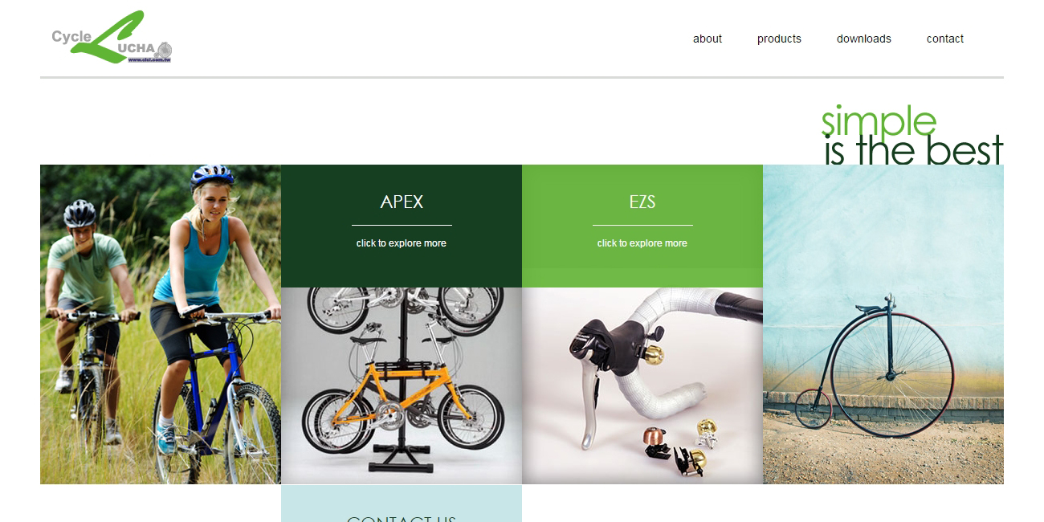This screenshot has height=522, width=1044.
Task: Click the gear emblem in the logo
Action: 165,50
